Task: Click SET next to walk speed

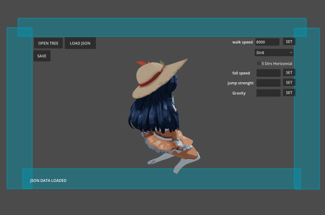Action: coord(289,42)
